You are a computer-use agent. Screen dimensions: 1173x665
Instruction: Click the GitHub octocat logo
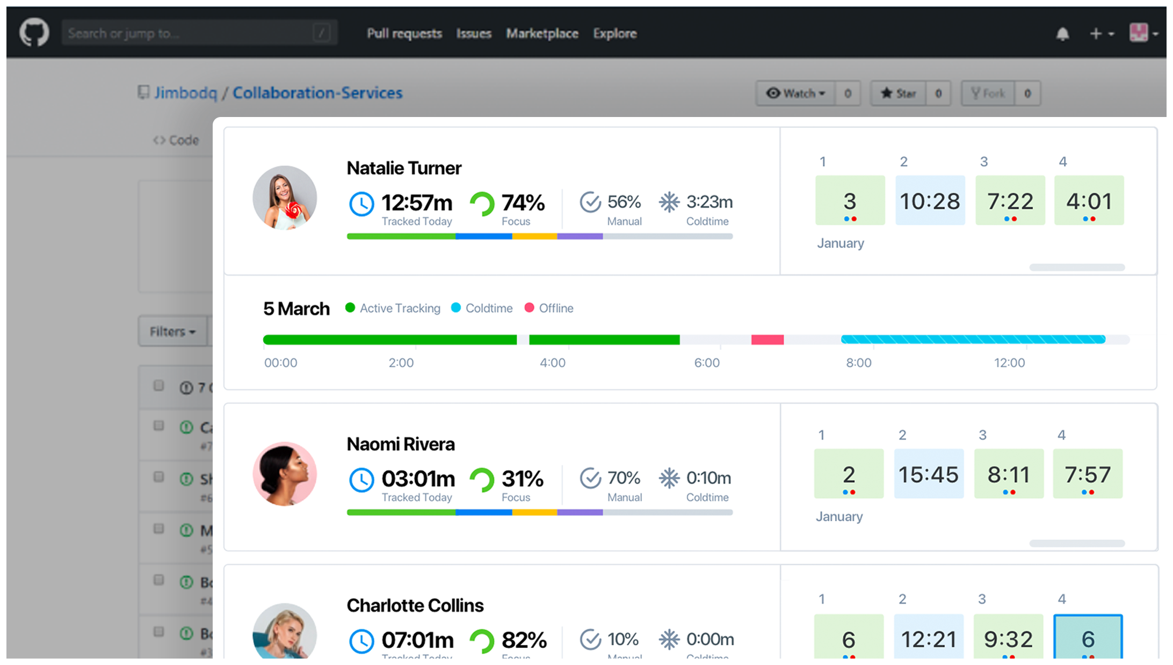pos(34,33)
